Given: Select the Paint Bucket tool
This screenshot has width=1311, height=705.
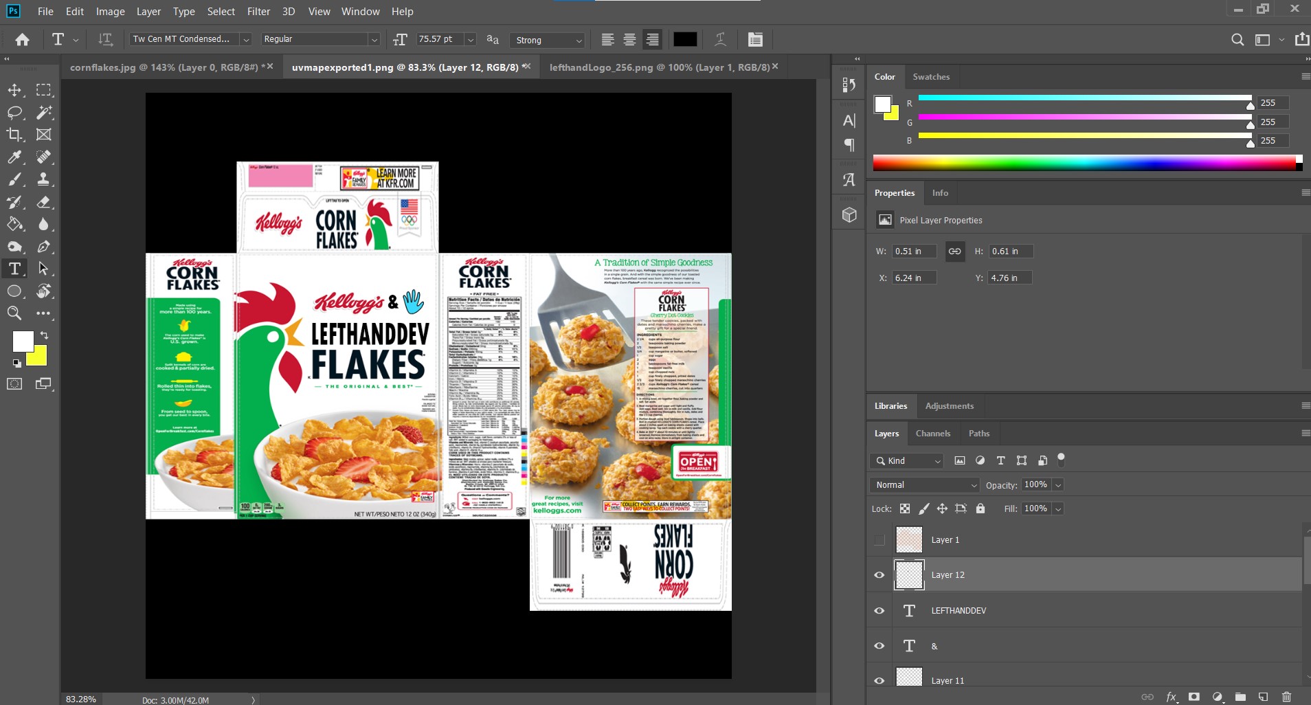Looking at the screenshot, I should click(14, 224).
